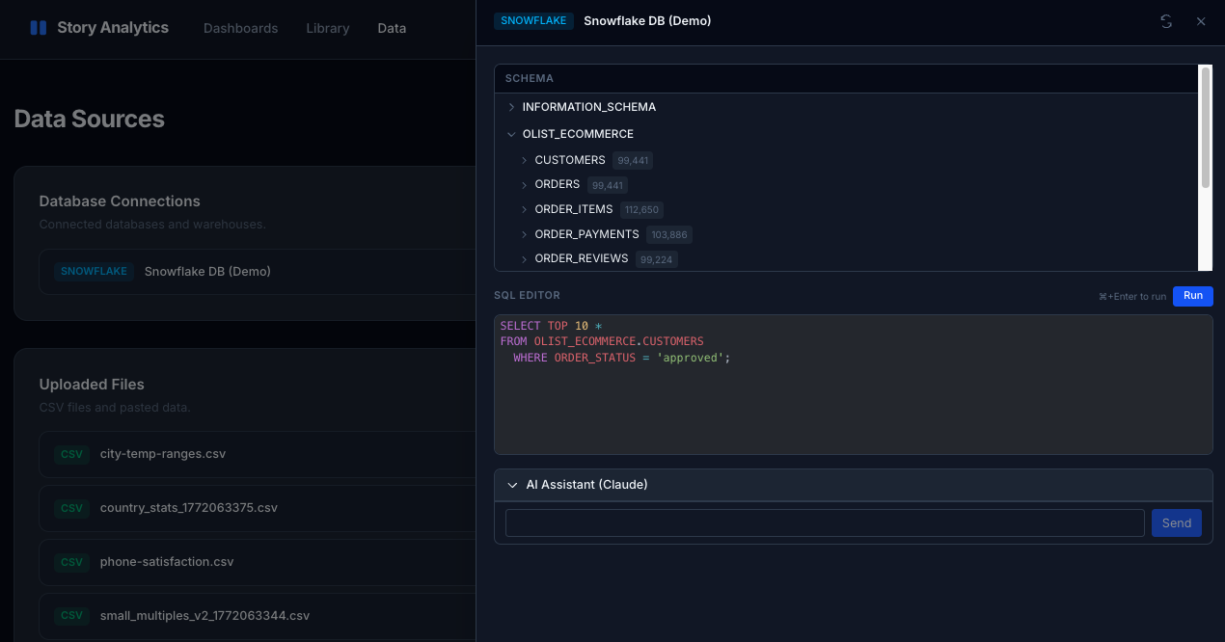This screenshot has width=1225, height=642.
Task: Select the CUSTOMERS table name
Action: (570, 160)
